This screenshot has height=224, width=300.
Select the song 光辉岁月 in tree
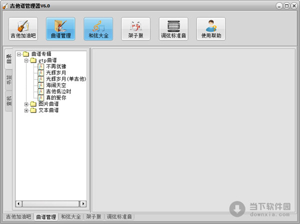coord(56,73)
